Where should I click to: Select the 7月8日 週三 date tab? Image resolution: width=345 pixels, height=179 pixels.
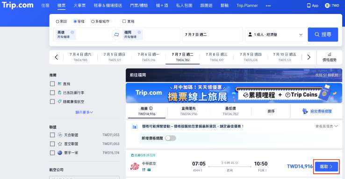(216, 57)
